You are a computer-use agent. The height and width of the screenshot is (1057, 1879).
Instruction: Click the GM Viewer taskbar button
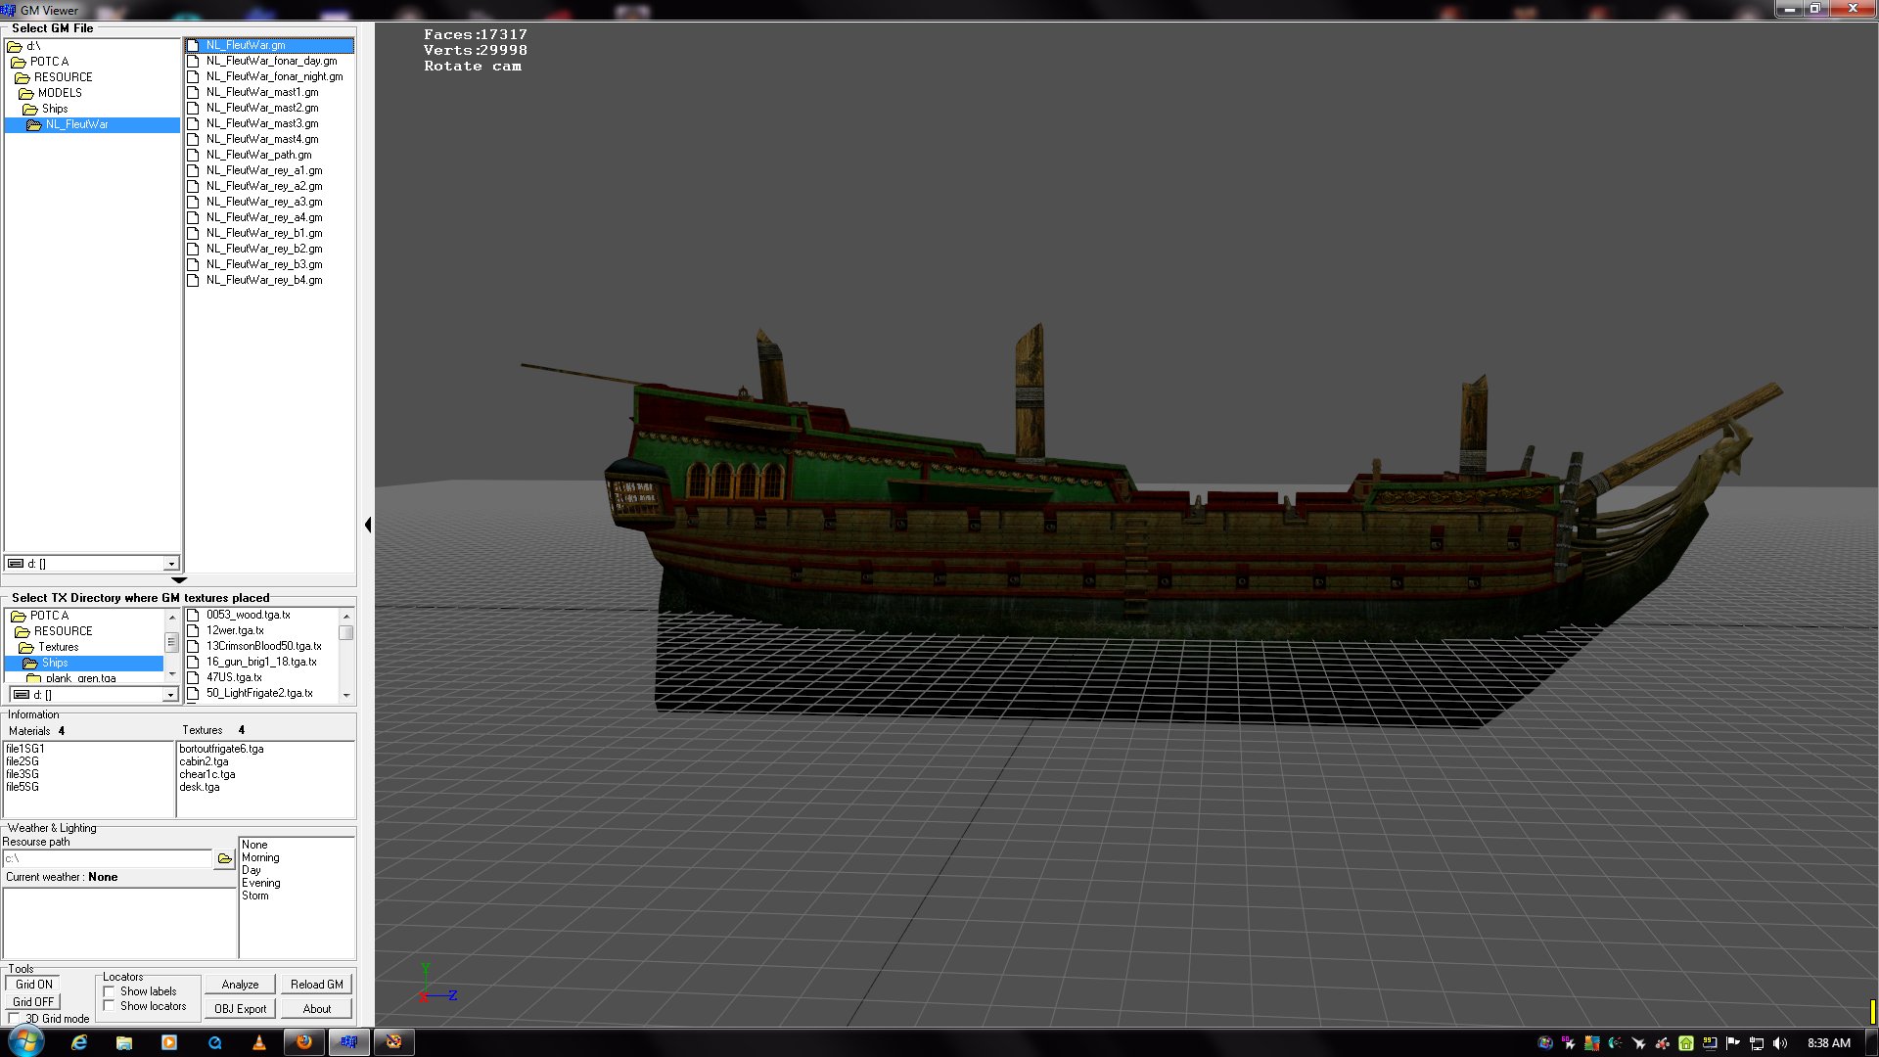click(349, 1042)
